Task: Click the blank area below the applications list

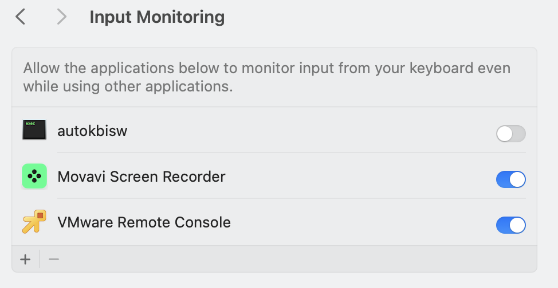Action: point(275,280)
